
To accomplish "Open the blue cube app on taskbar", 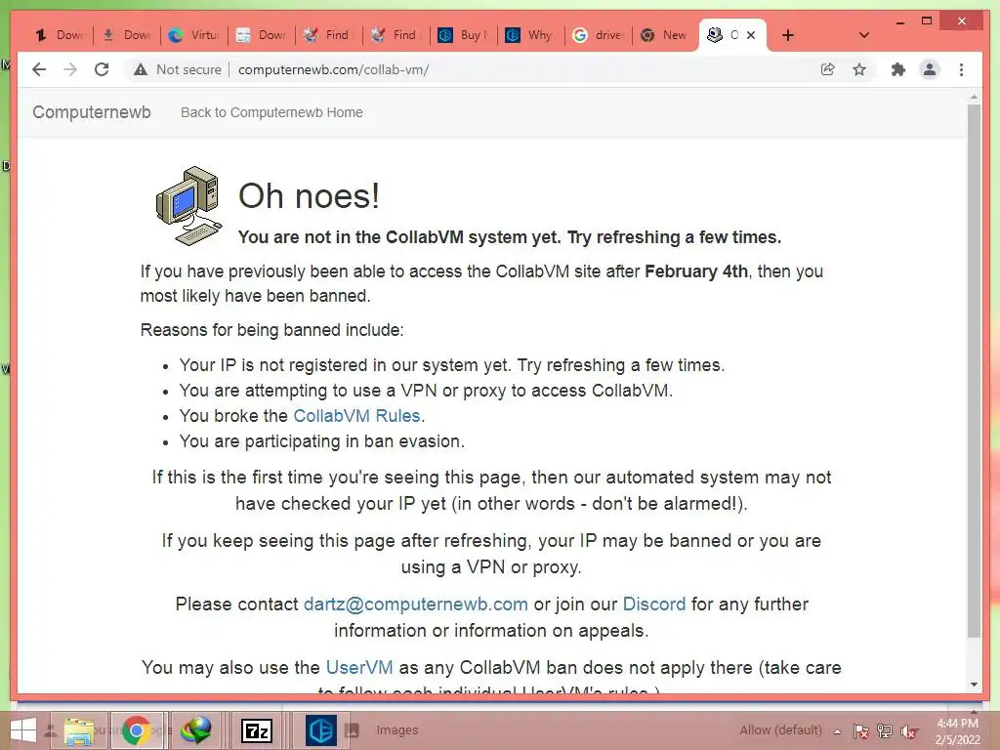I will coord(320,730).
